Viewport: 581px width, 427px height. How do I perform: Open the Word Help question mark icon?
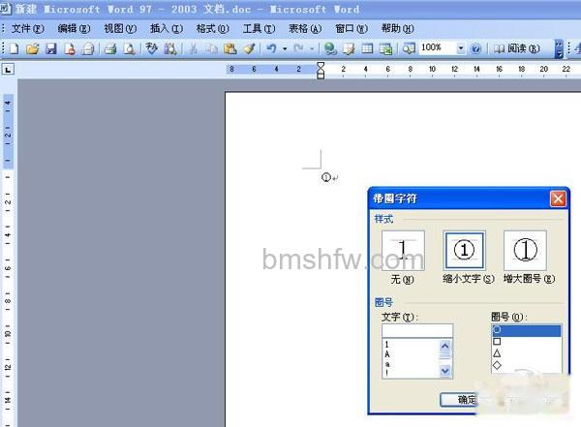(x=475, y=48)
